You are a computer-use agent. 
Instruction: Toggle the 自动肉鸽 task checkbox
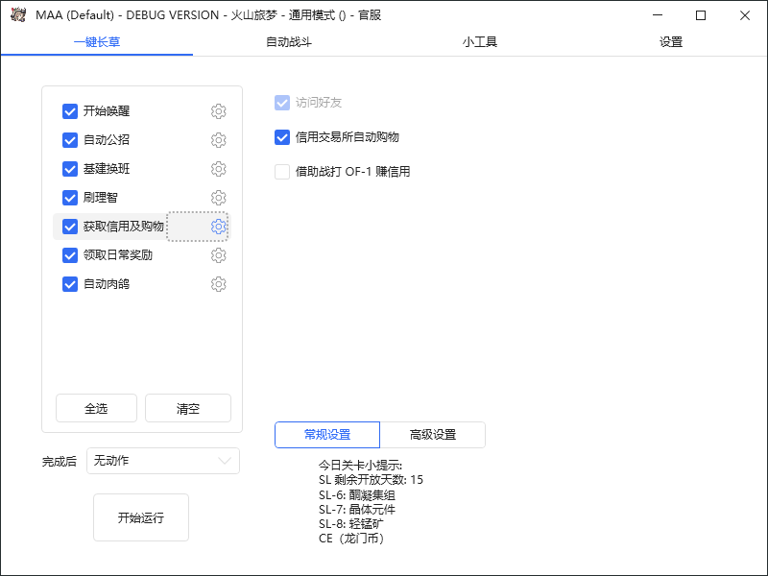pyautogui.click(x=69, y=283)
